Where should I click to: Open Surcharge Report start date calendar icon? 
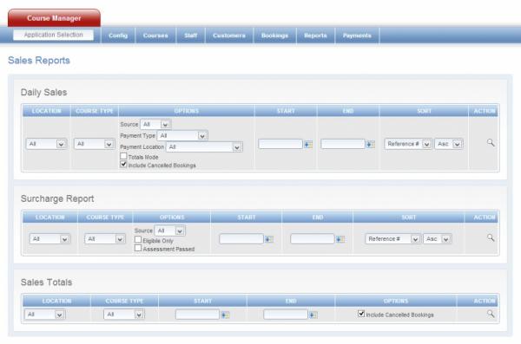(x=269, y=239)
